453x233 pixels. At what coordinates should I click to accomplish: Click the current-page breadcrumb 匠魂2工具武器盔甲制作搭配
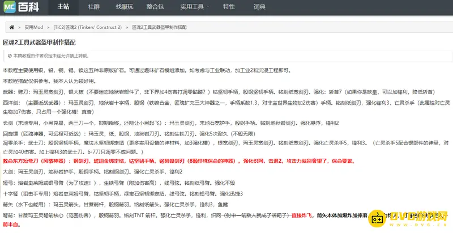pyautogui.click(x=159, y=27)
